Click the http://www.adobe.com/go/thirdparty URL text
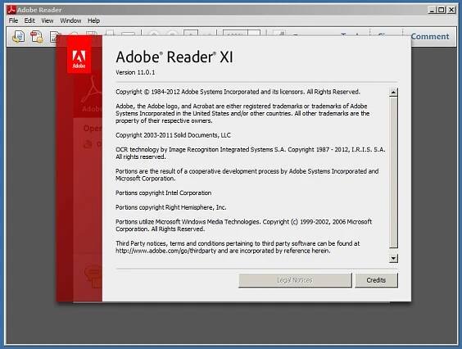The height and width of the screenshot is (349, 462). point(166,251)
